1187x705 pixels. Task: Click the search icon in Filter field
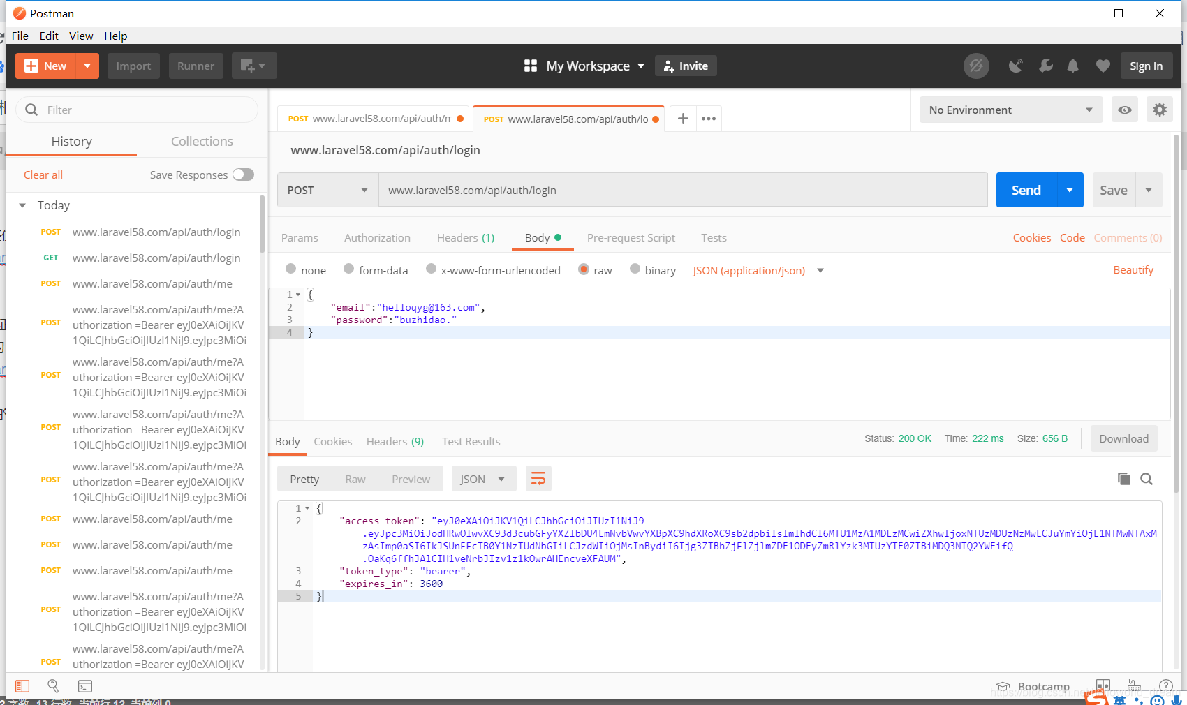click(x=31, y=110)
